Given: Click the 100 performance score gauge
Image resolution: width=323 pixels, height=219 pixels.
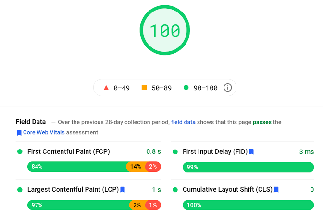Looking at the screenshot, I should point(165,30).
